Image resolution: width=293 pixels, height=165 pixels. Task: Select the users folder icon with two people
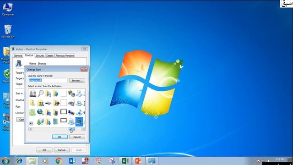pos(40,103)
